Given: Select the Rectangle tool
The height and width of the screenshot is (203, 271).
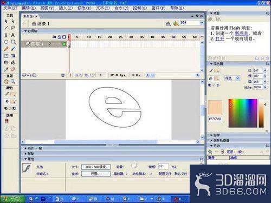Looking at the screenshot, I should point(13,42).
